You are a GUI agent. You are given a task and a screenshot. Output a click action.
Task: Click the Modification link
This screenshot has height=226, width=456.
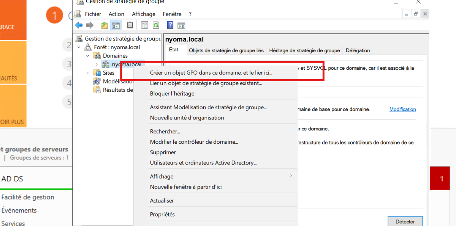pyautogui.click(x=402, y=109)
